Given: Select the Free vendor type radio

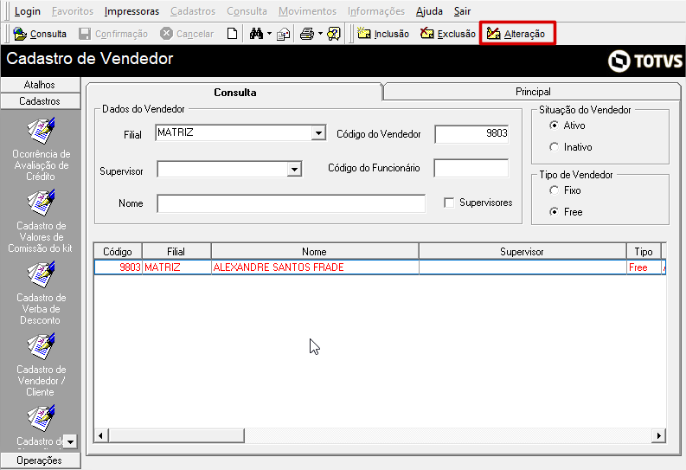Looking at the screenshot, I should point(554,212).
